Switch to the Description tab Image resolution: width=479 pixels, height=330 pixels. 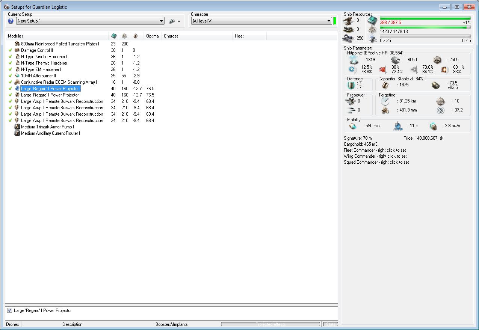73,324
